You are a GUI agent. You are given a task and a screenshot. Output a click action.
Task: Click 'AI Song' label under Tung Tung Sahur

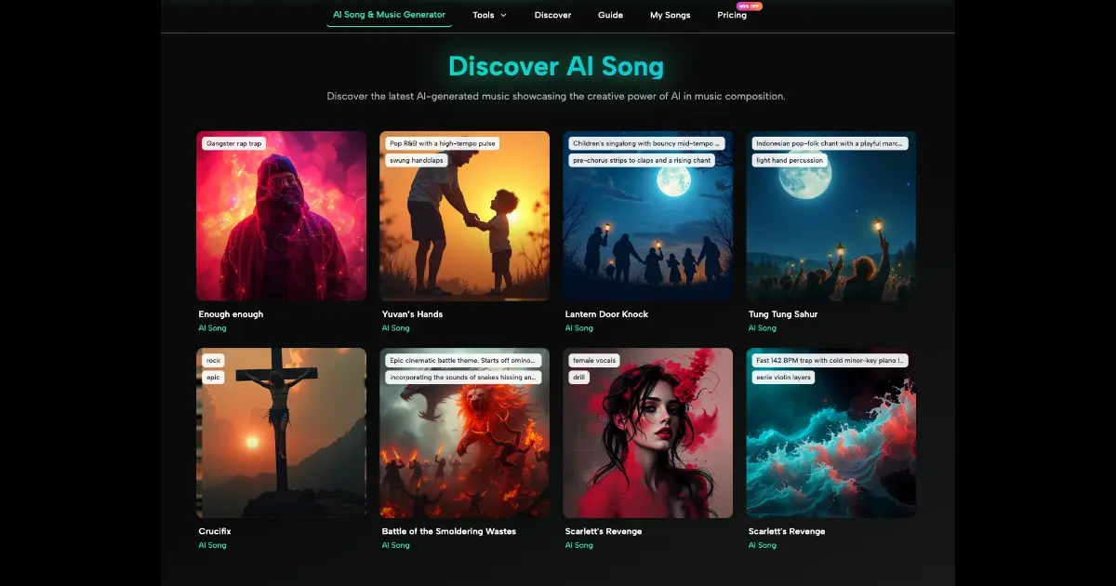(762, 328)
